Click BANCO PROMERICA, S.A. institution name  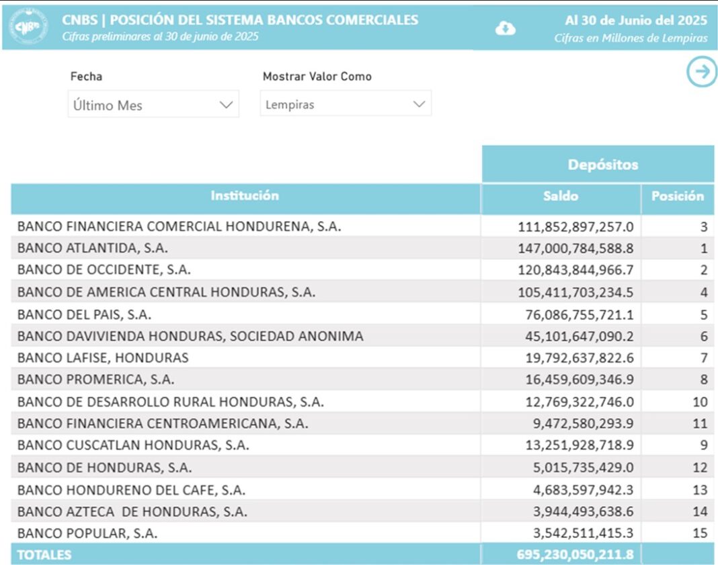pos(96,380)
